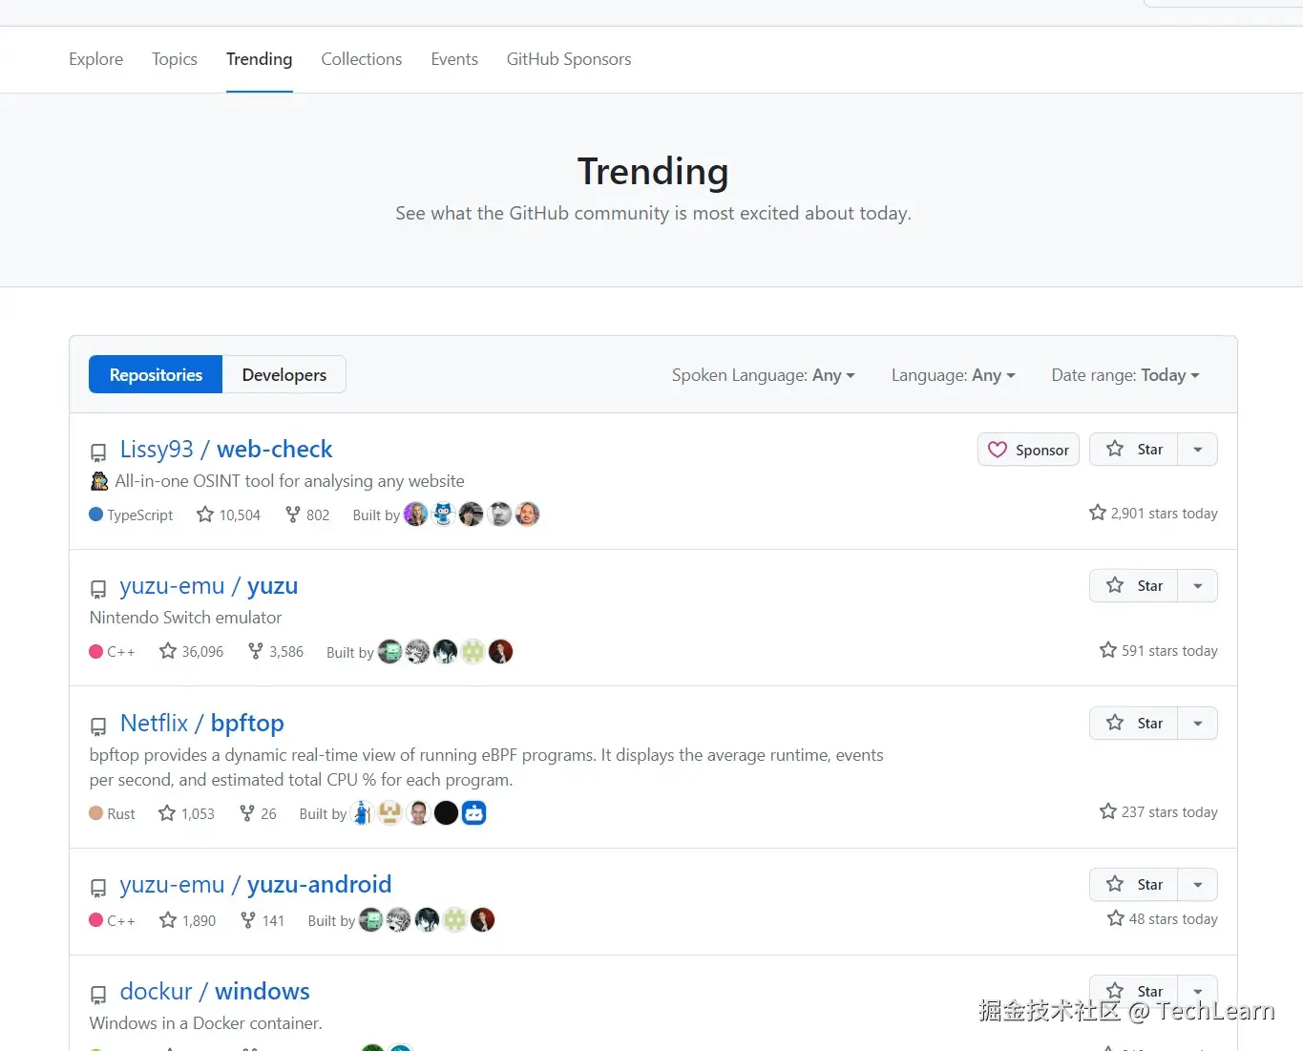Open the Language: Any dropdown
The height and width of the screenshot is (1051, 1303).
(x=954, y=375)
